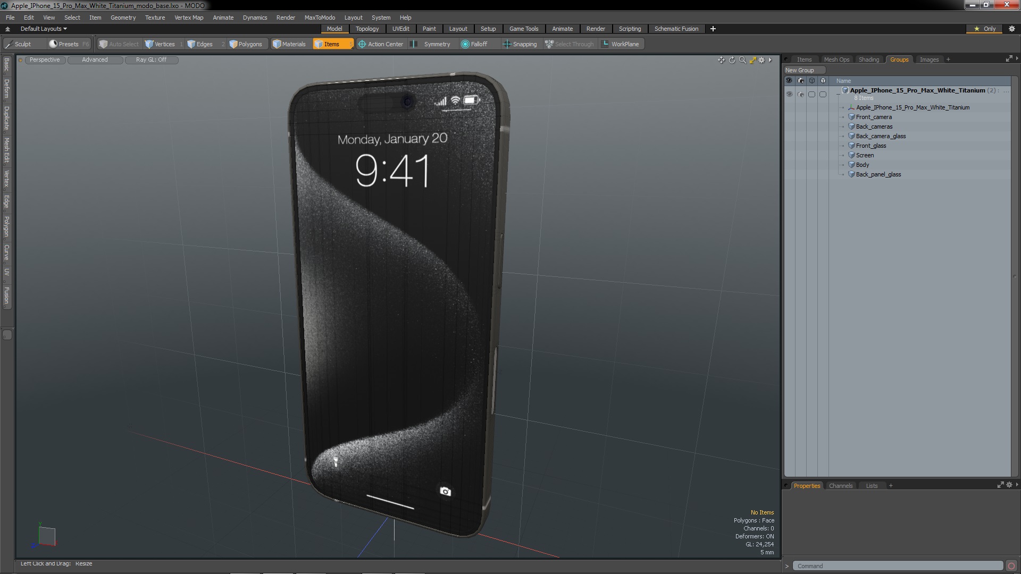Click the layout settings gear icon
The image size is (1021, 574).
pos(1012,29)
